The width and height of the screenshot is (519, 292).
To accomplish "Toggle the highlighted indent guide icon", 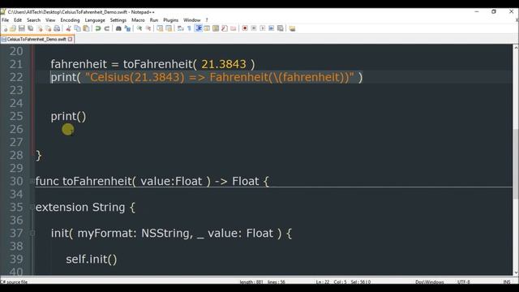I will [x=199, y=28].
